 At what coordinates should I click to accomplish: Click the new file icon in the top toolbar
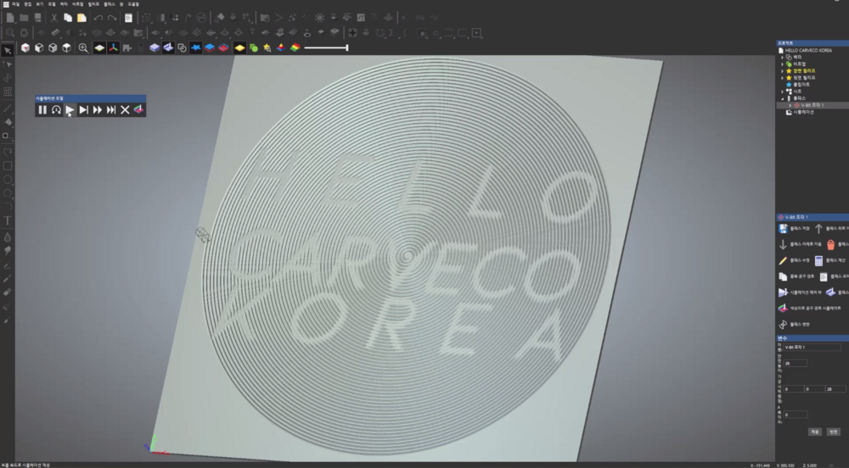tap(10, 18)
